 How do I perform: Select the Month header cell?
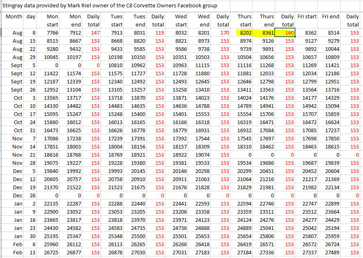(x=14, y=17)
